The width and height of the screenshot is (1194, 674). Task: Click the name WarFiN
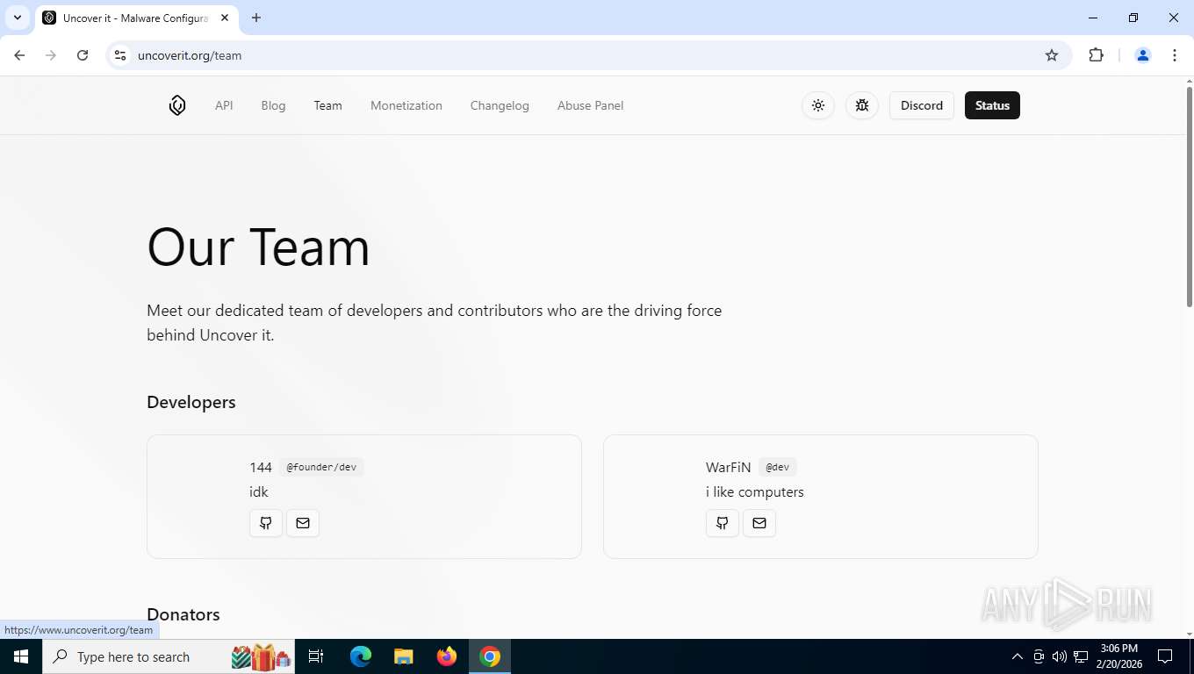729,467
